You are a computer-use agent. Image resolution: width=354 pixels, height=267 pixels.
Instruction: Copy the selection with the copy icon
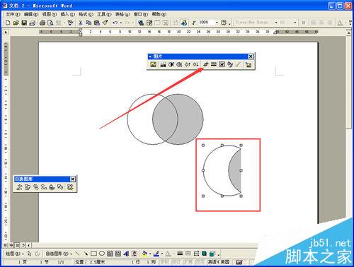pyautogui.click(x=88, y=23)
